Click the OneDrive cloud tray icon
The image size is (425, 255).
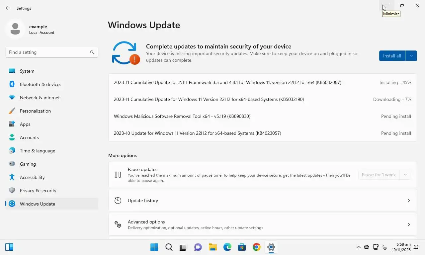point(367,247)
